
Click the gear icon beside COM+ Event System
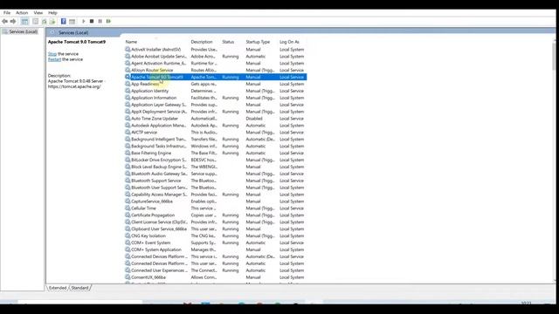(x=128, y=242)
